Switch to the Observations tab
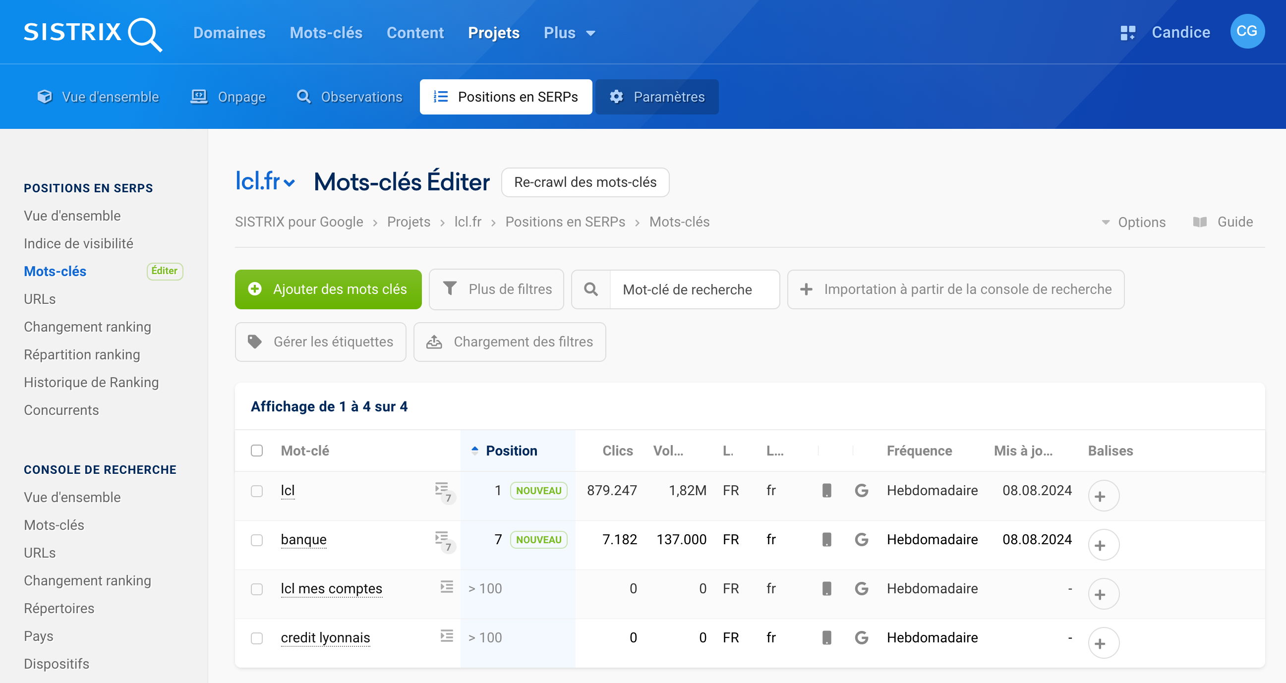Image resolution: width=1286 pixels, height=683 pixels. (x=350, y=97)
